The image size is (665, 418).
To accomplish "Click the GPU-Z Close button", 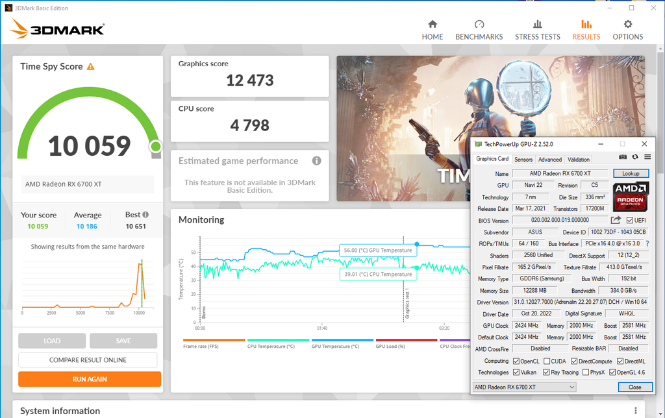I will click(x=635, y=387).
